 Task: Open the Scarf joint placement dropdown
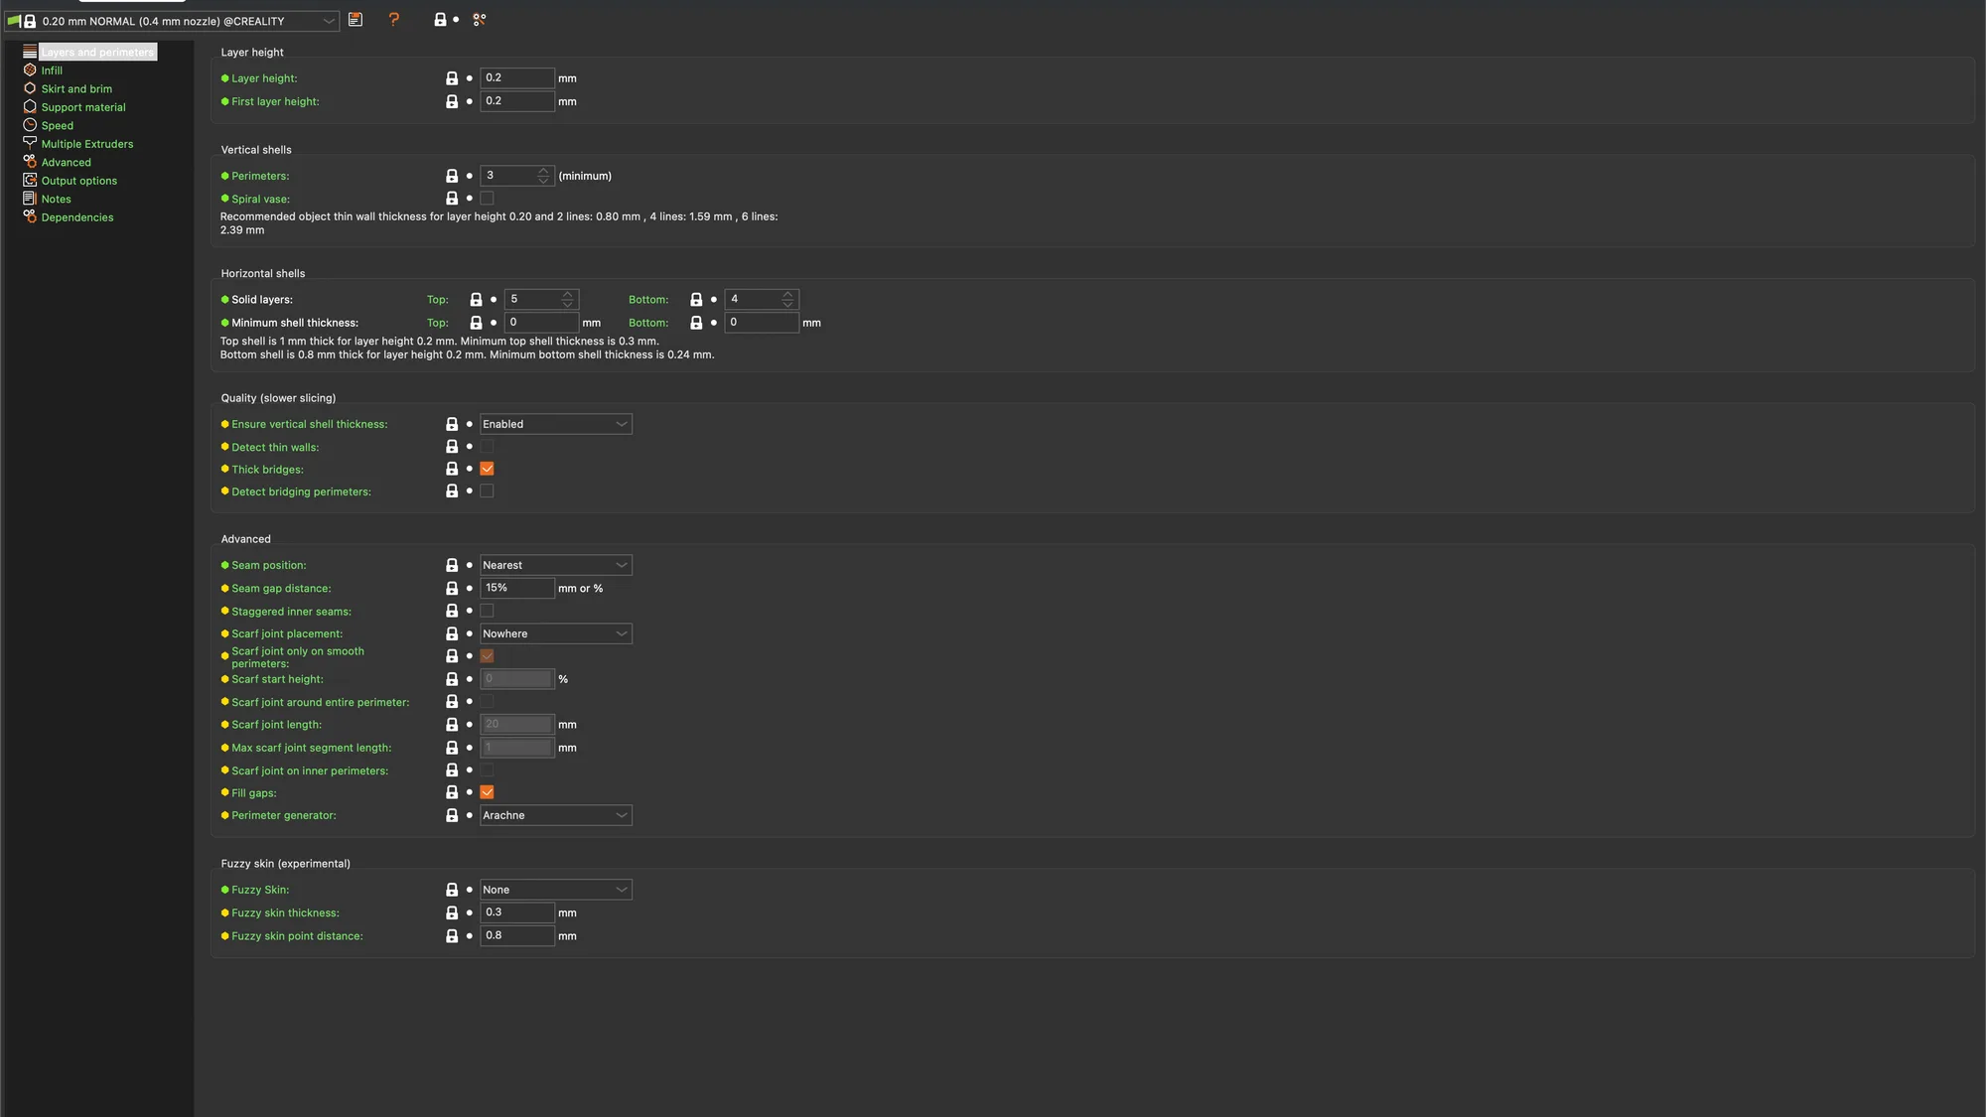pos(556,633)
